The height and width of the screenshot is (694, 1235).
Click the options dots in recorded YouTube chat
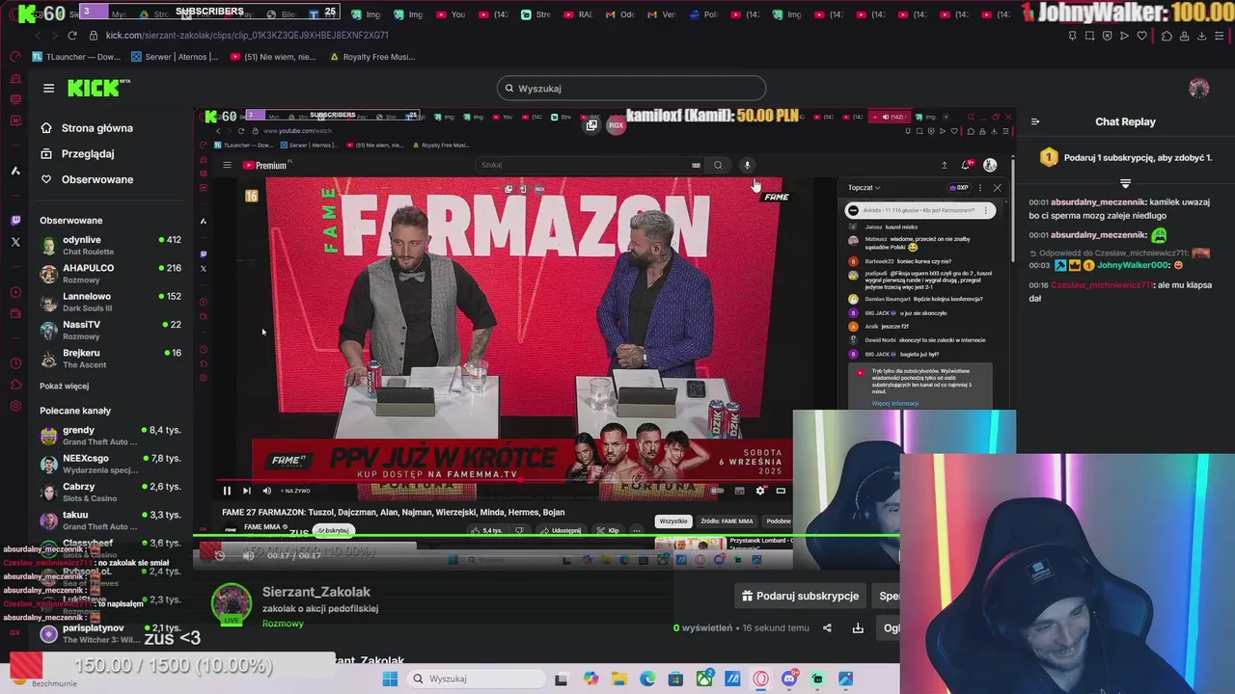(980, 188)
